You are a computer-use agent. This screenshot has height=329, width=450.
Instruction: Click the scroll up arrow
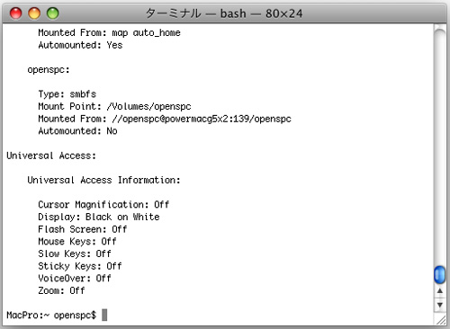[440, 291]
